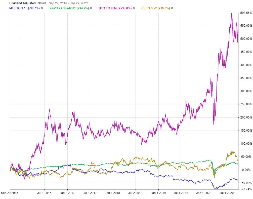This screenshot has height=199, width=253.
Task: Click the -73.74% minimum y-axis label
Action: tap(245, 189)
